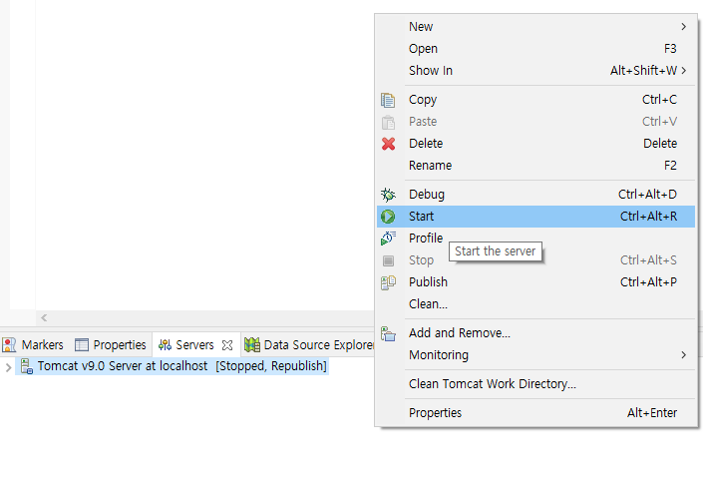The width and height of the screenshot is (703, 491).
Task: Click the Markers tab icon
Action: (9, 344)
